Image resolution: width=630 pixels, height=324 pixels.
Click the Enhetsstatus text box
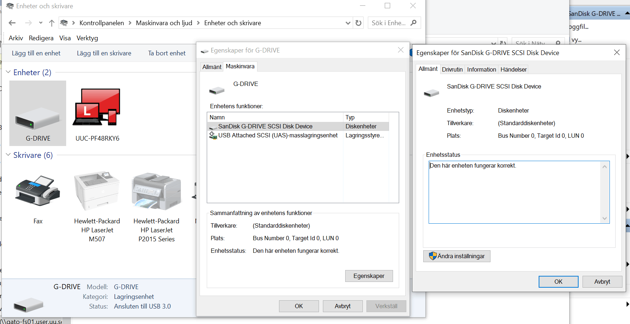pyautogui.click(x=519, y=192)
